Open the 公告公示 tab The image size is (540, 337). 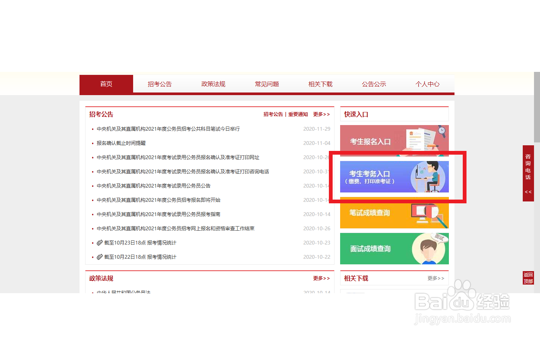[374, 84]
